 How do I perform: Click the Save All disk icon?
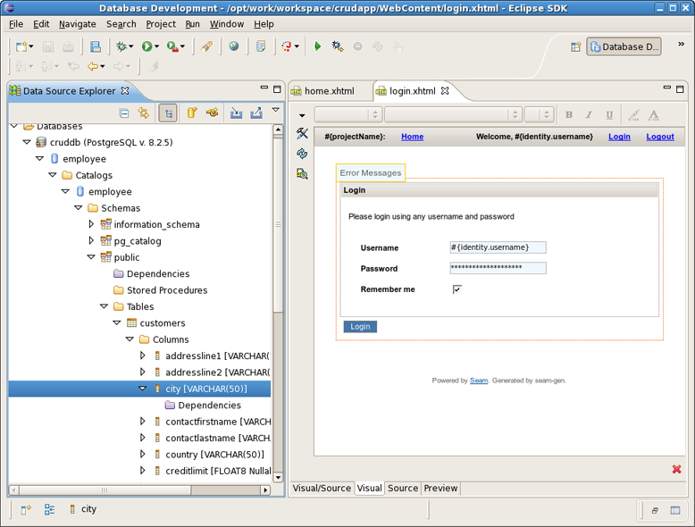[96, 46]
